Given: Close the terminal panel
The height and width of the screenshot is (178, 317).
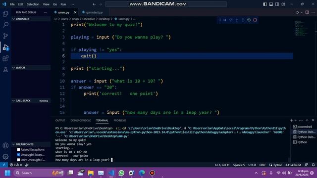Looking at the screenshot, I should click(313, 120).
